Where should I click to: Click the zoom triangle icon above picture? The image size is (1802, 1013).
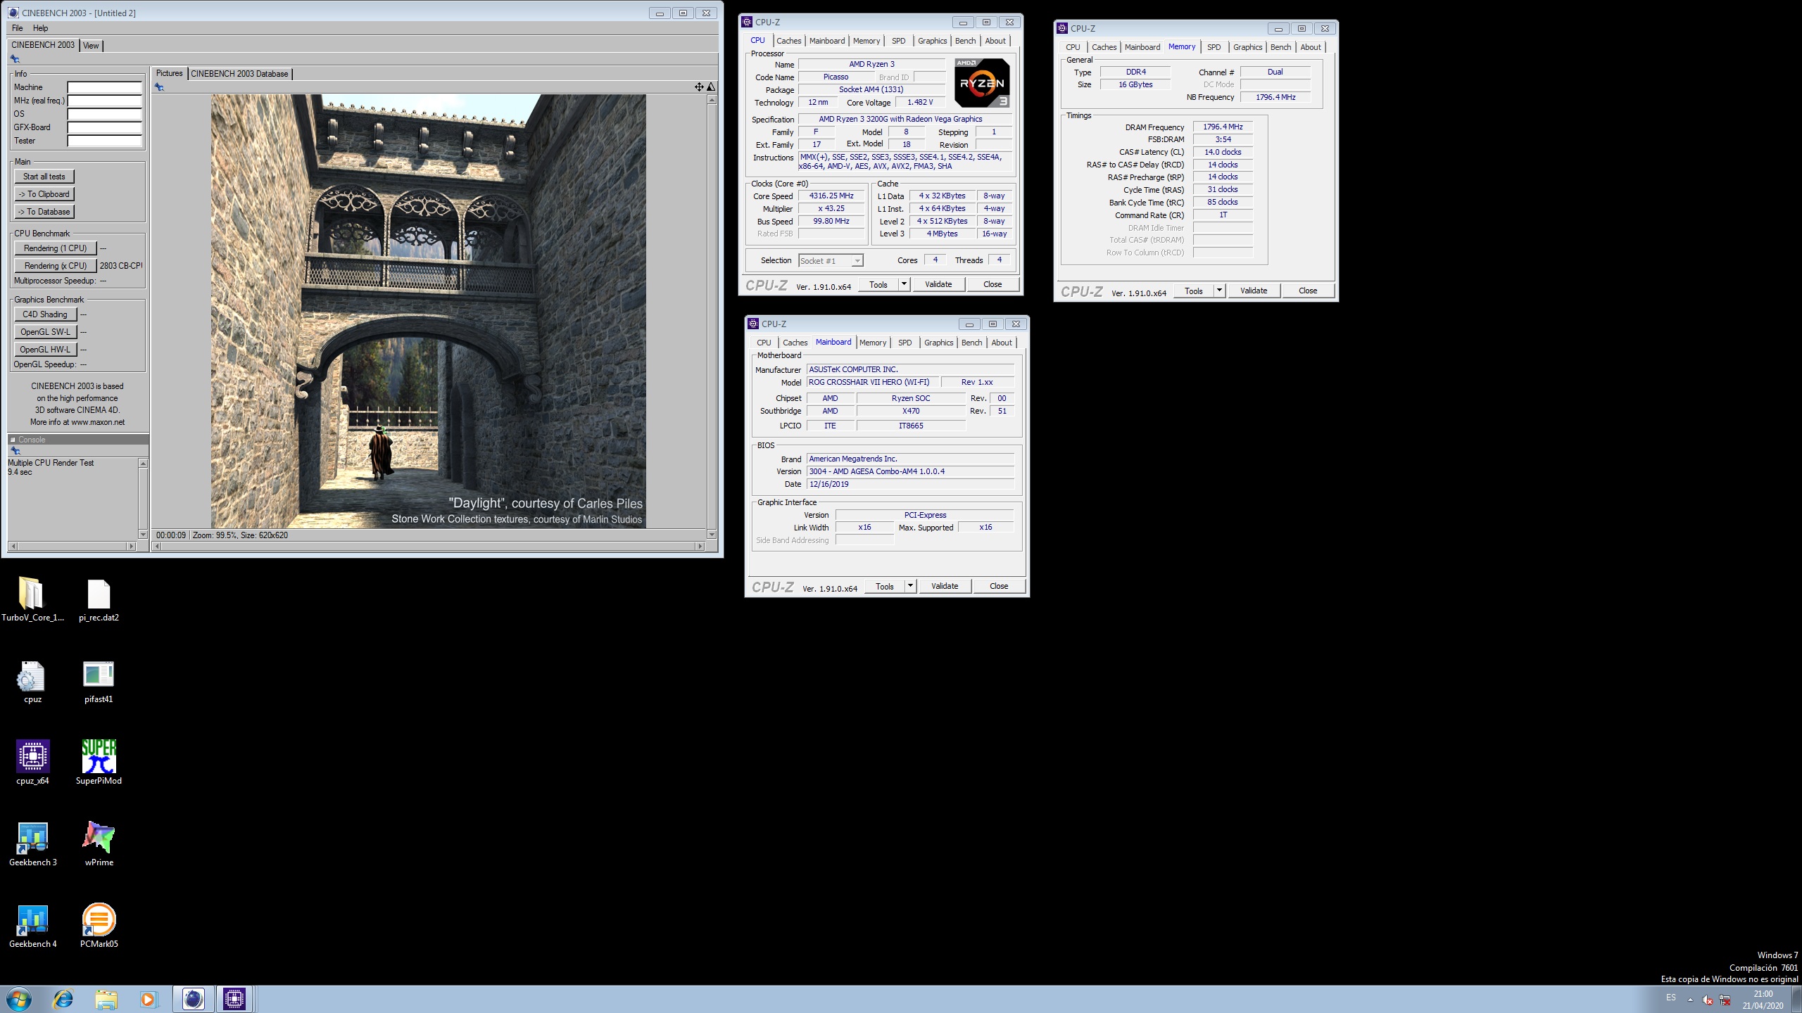(x=711, y=87)
